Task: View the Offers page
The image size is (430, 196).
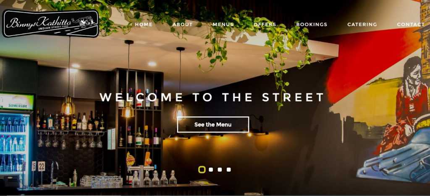Action: [265, 24]
